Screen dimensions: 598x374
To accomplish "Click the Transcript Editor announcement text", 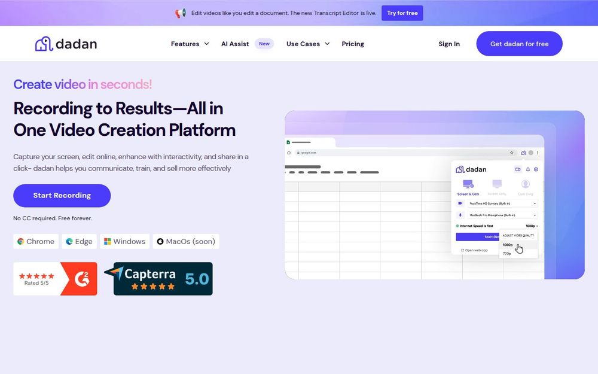I will [x=283, y=13].
